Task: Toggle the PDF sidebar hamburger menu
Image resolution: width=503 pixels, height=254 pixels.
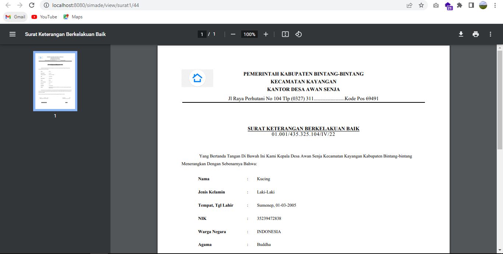Action: (13, 34)
